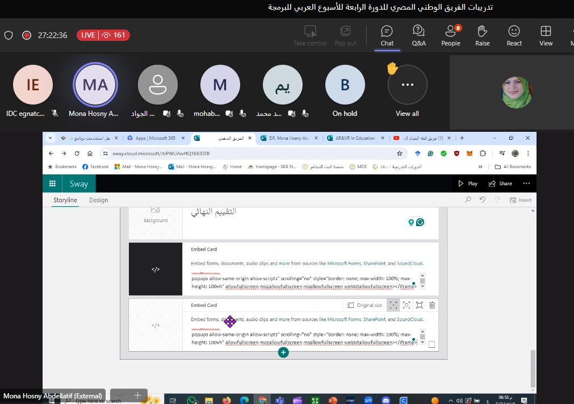Open the Chrome extensions puzzle menu

click(483, 153)
